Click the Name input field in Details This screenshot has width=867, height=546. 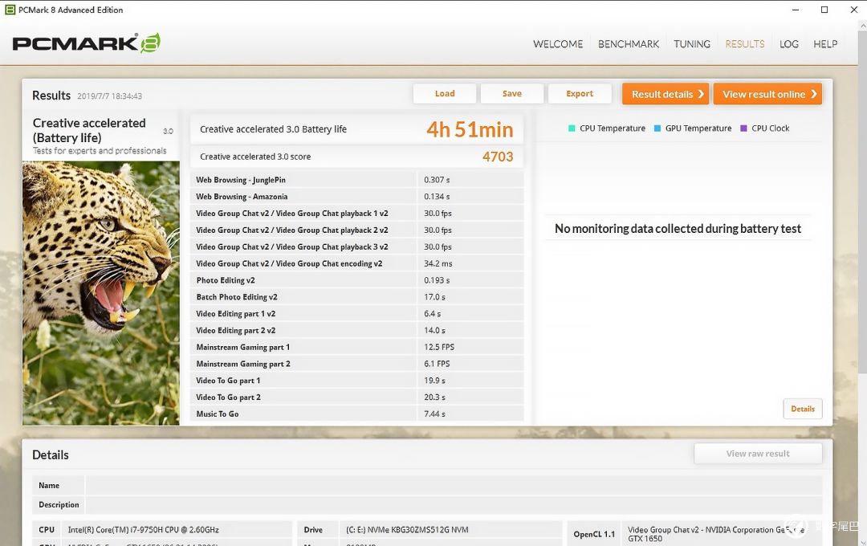tap(454, 486)
